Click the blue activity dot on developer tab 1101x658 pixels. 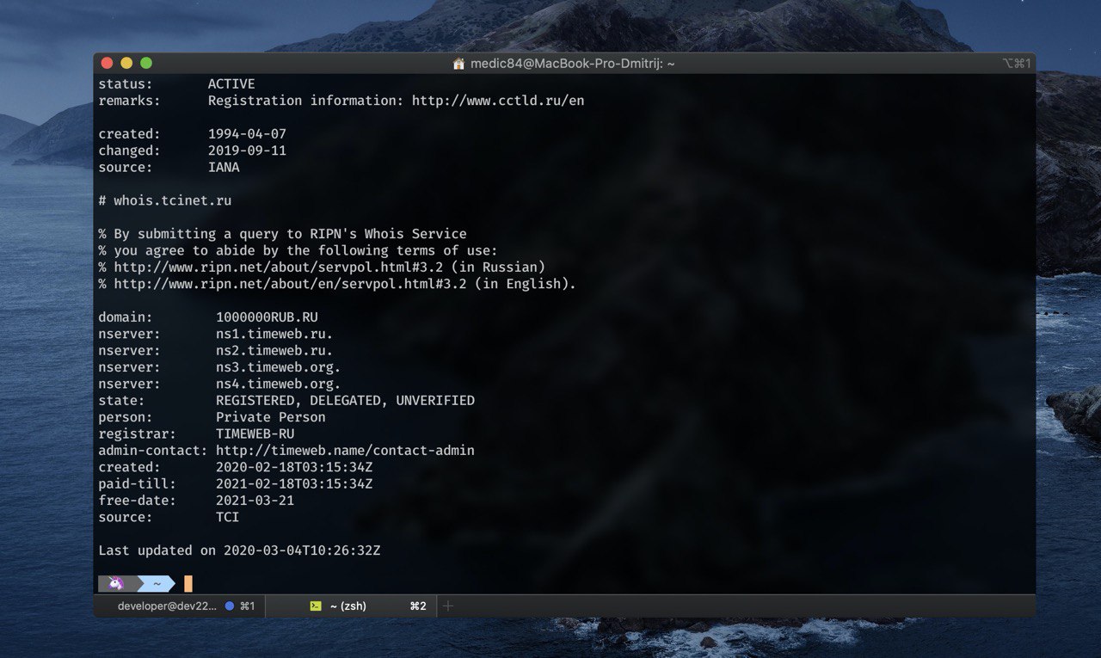tap(230, 606)
